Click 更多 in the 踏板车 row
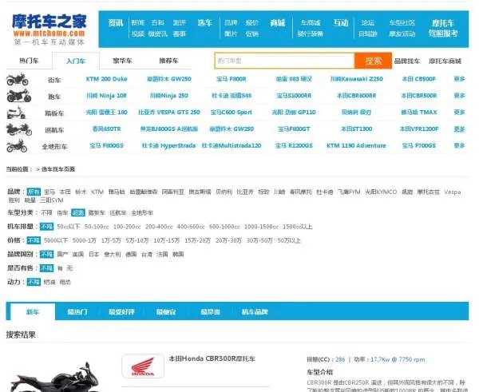479x392 pixels. [x=460, y=112]
